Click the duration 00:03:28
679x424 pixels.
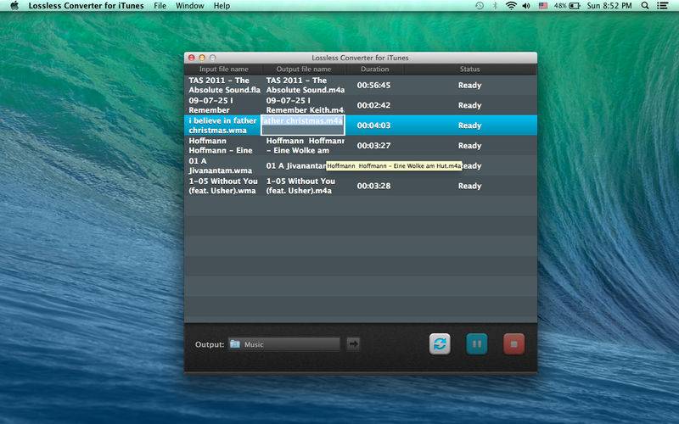(x=373, y=186)
